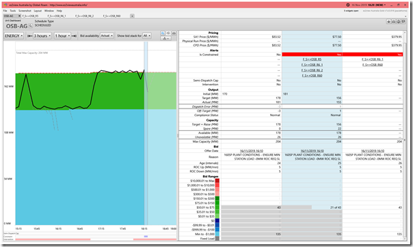Viewport: 413px width, 247px height.
Task: Open the F_S++OSB_R6_2 constraint link
Action: (x=312, y=70)
